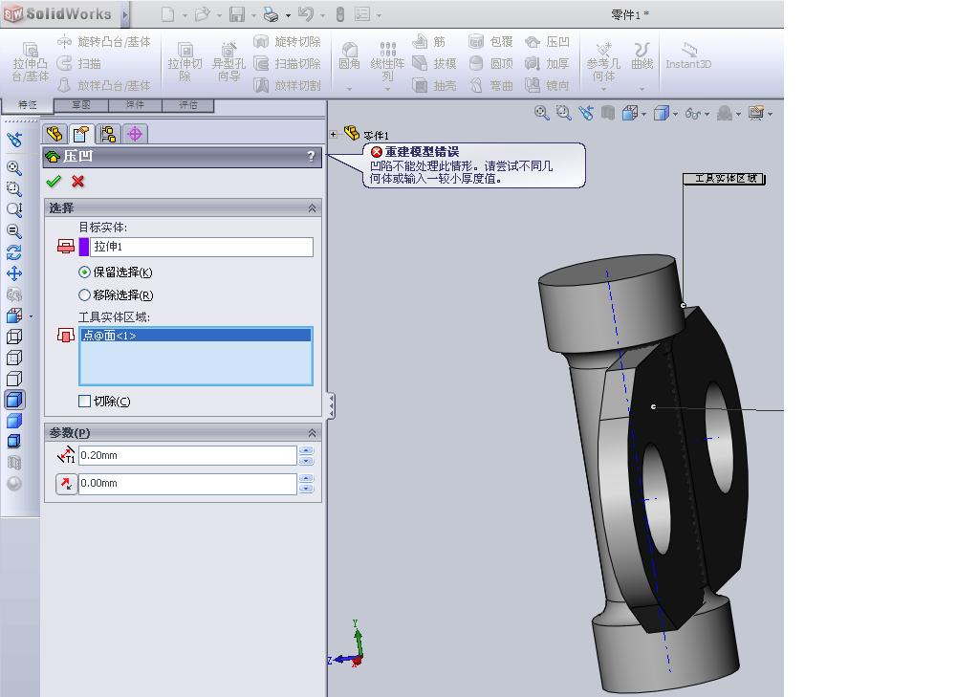Screen dimensions: 979x697
Task: Click the 线性阵列 pattern tool
Action: 387,60
